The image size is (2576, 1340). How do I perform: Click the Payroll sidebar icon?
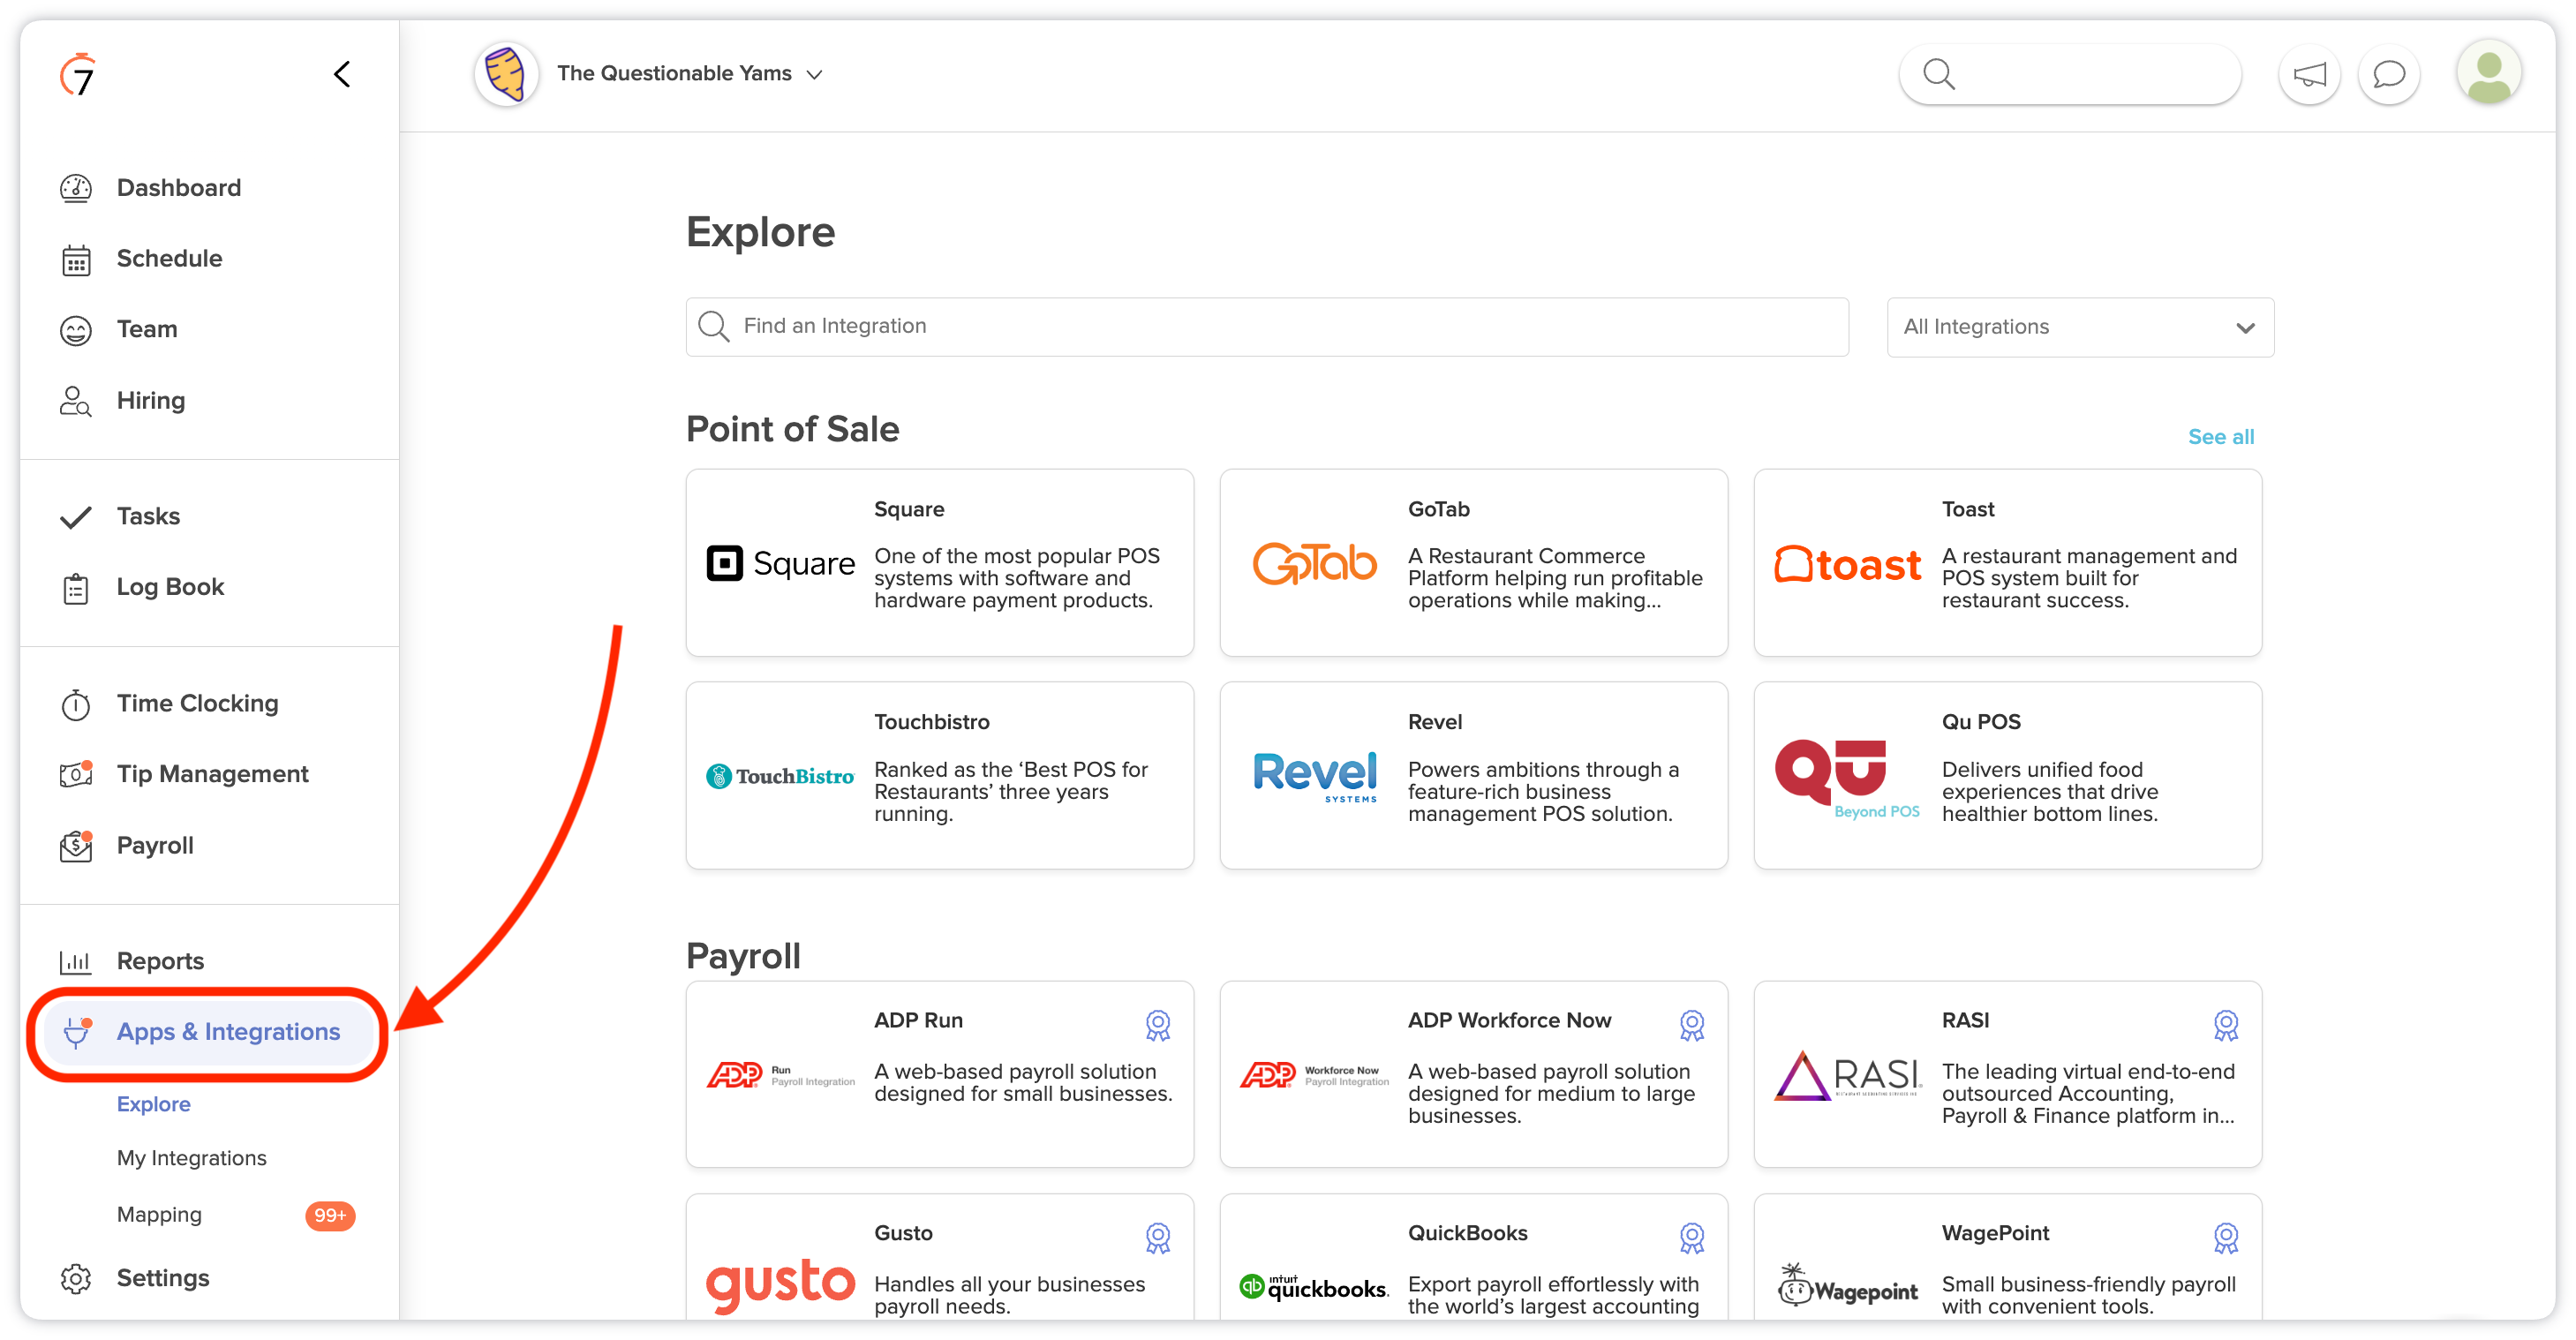pos(79,847)
